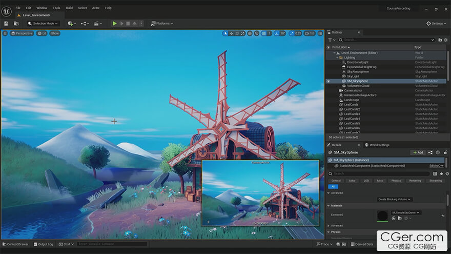This screenshot has width=451, height=254.
Task: Open Outliner settings gear
Action: [446, 40]
